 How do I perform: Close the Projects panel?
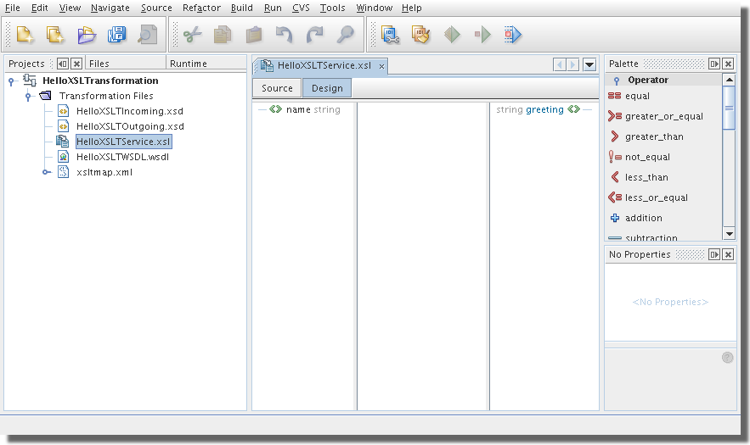[x=76, y=64]
